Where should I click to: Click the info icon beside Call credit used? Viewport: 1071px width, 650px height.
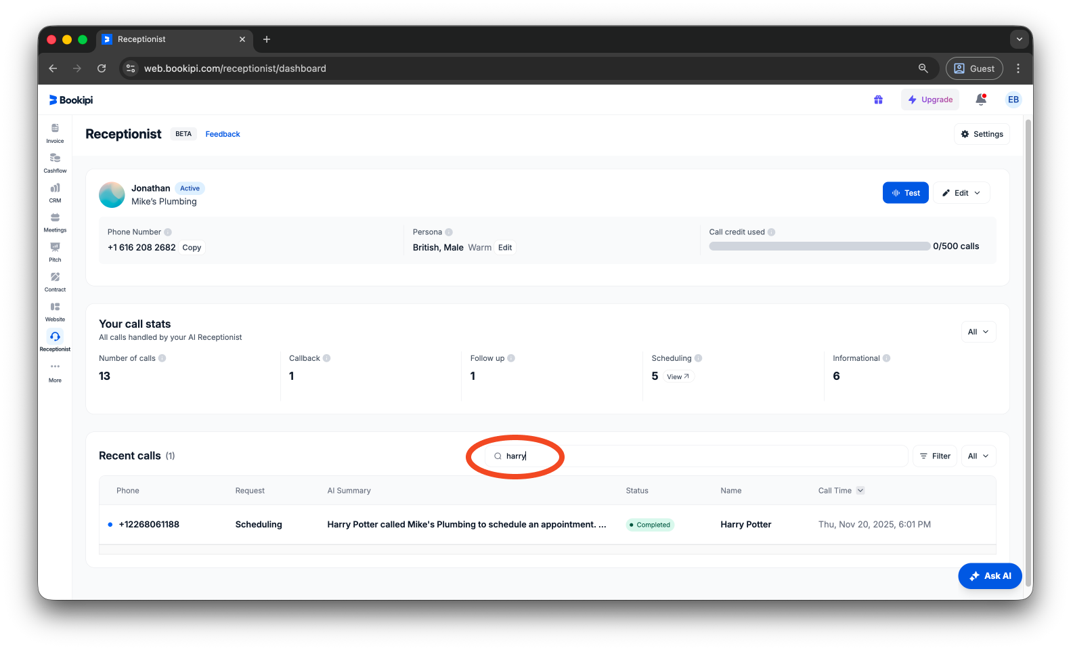772,232
